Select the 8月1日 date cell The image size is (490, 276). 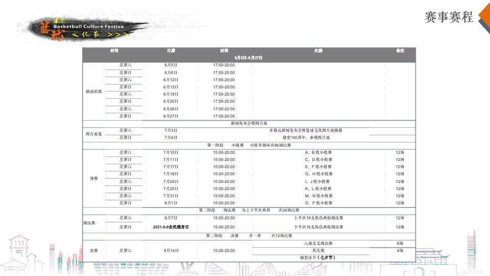point(170,203)
